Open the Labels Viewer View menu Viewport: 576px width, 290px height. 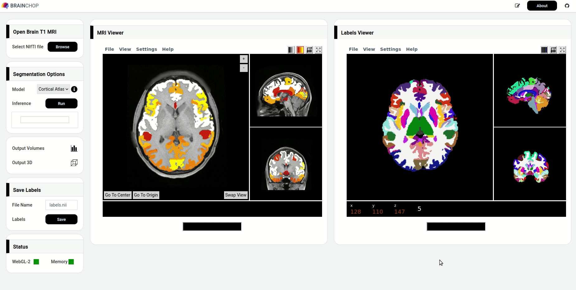click(369, 49)
